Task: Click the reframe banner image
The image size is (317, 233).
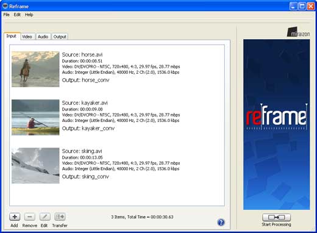Action: pos(276,124)
